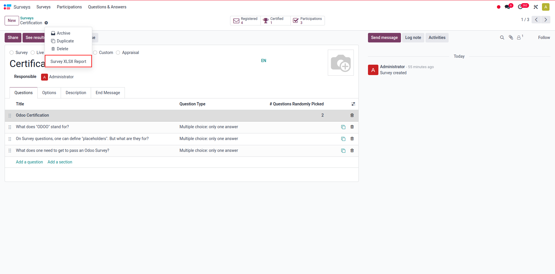Go to the next survey record
The width and height of the screenshot is (555, 274).
[546, 20]
